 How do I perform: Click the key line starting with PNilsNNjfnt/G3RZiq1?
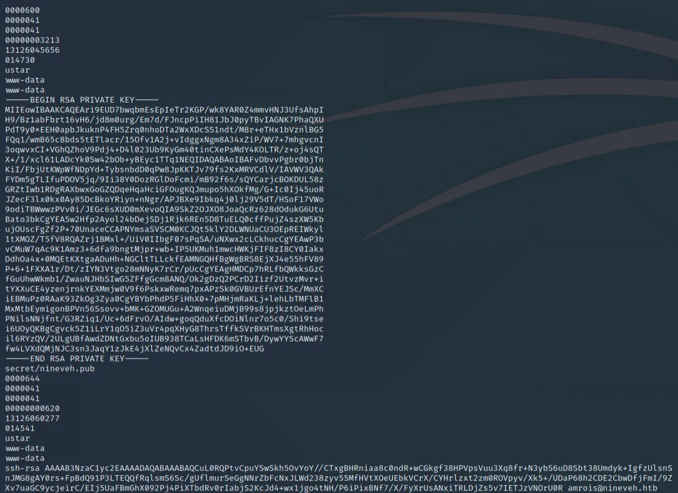164,319
